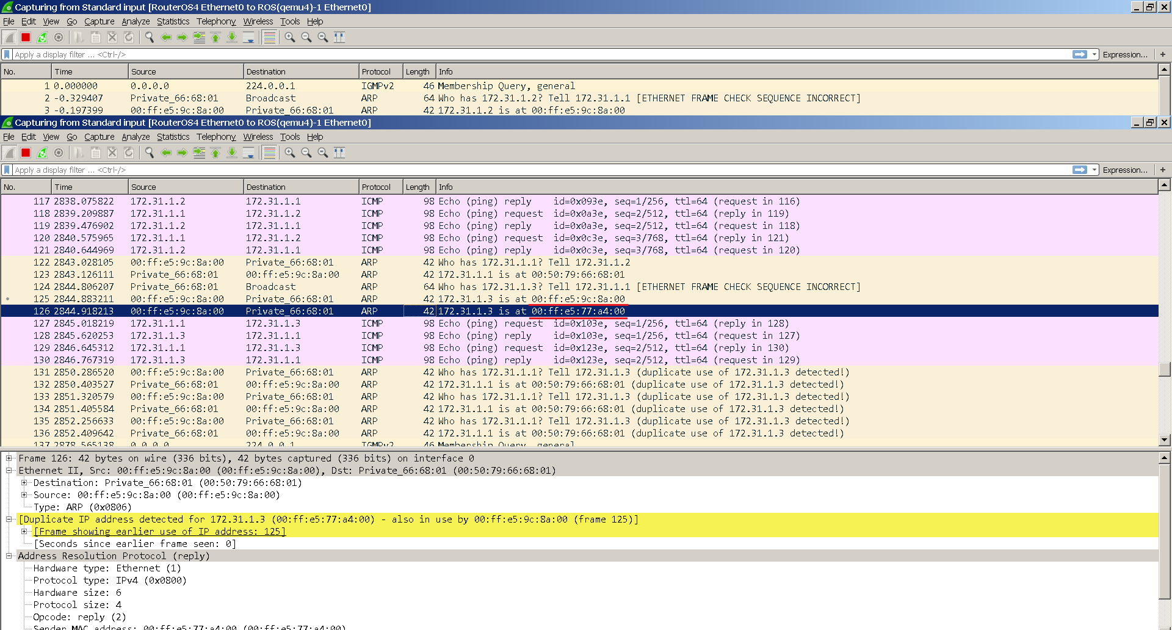This screenshot has height=630, width=1172.
Task: Find a packet using front window's magnifier
Action: (150, 153)
